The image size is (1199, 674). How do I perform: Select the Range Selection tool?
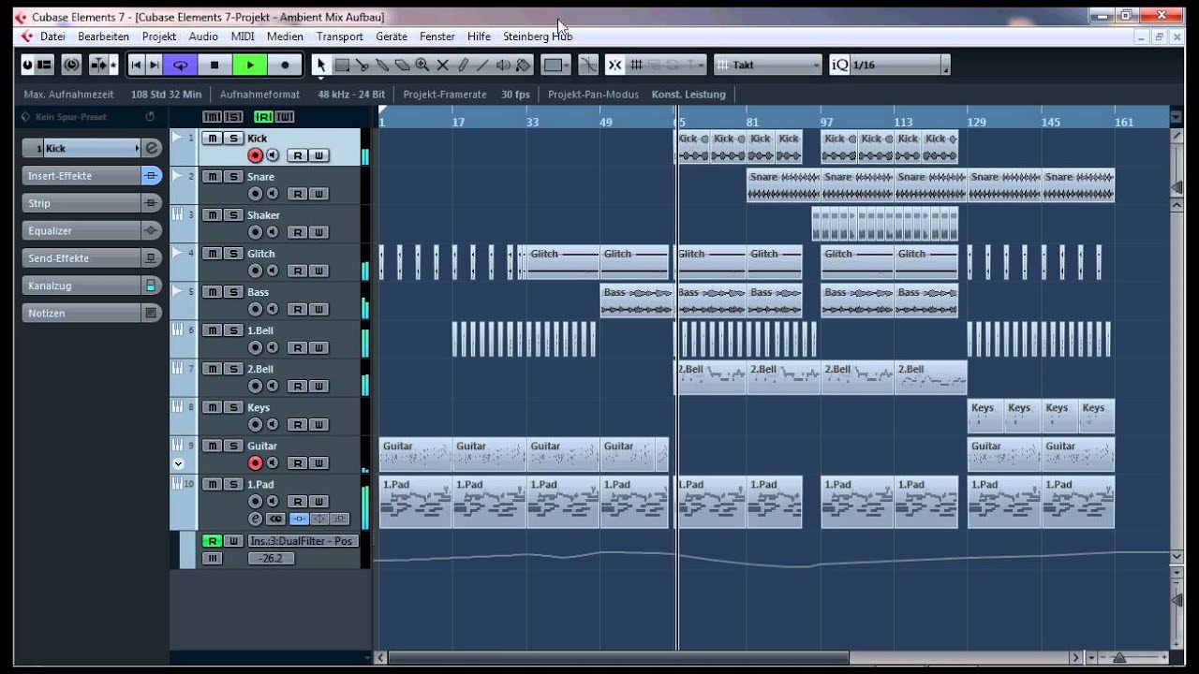(342, 65)
